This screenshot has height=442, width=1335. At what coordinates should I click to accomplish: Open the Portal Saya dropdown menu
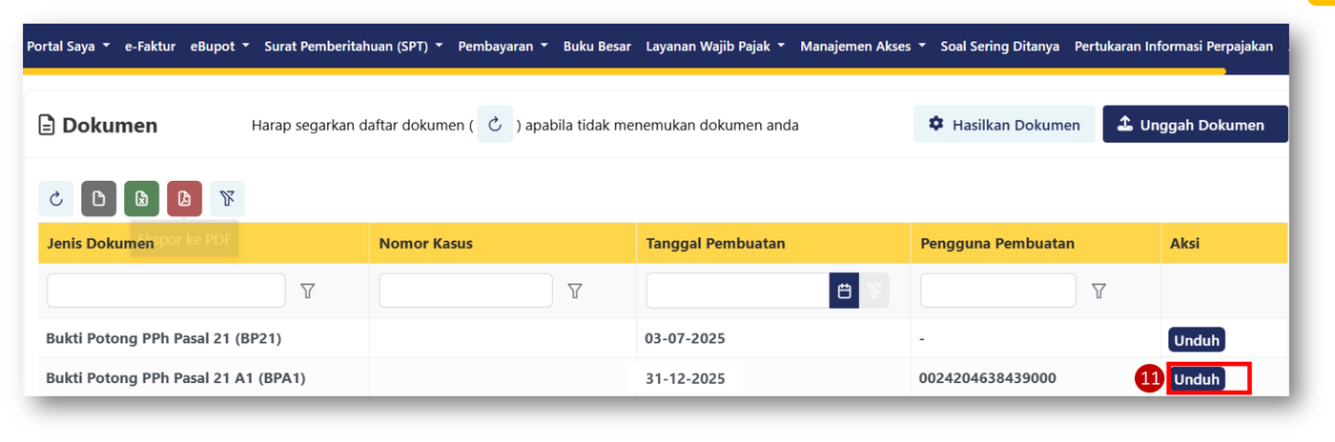[x=68, y=46]
